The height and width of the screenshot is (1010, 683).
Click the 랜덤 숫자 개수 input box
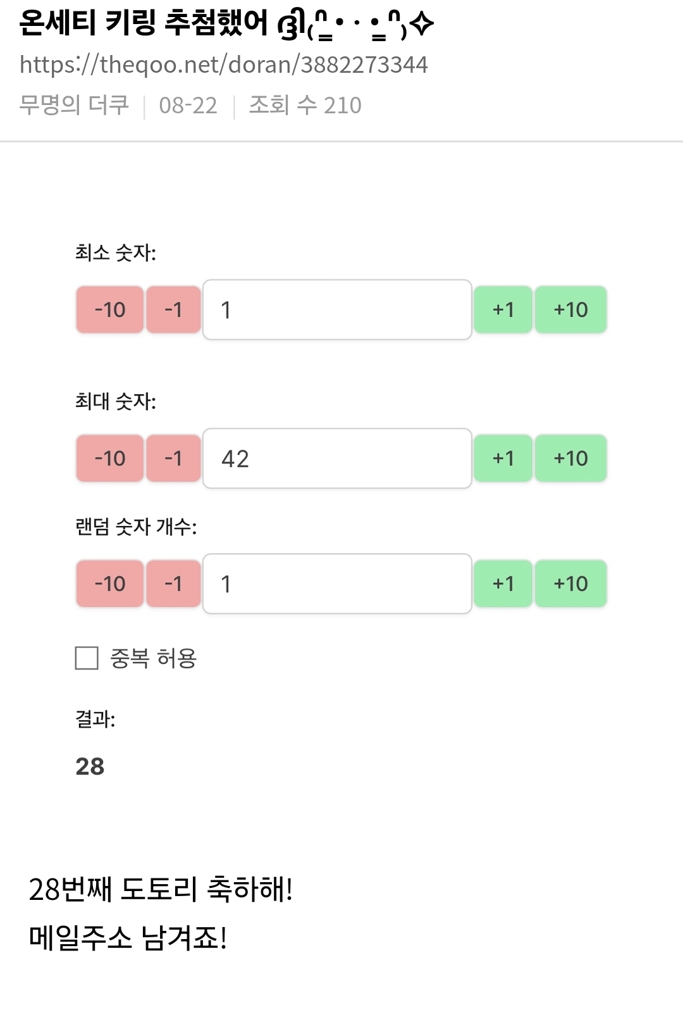[337, 583]
